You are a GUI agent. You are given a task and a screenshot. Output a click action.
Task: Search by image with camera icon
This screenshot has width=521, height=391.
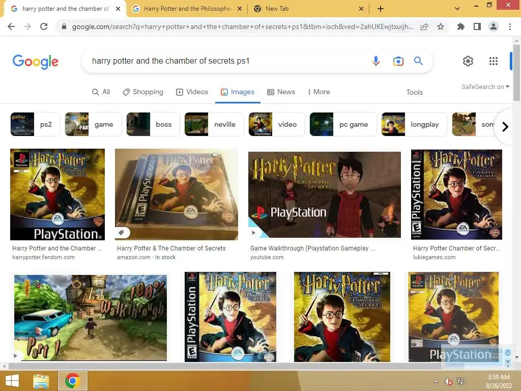[x=398, y=61]
